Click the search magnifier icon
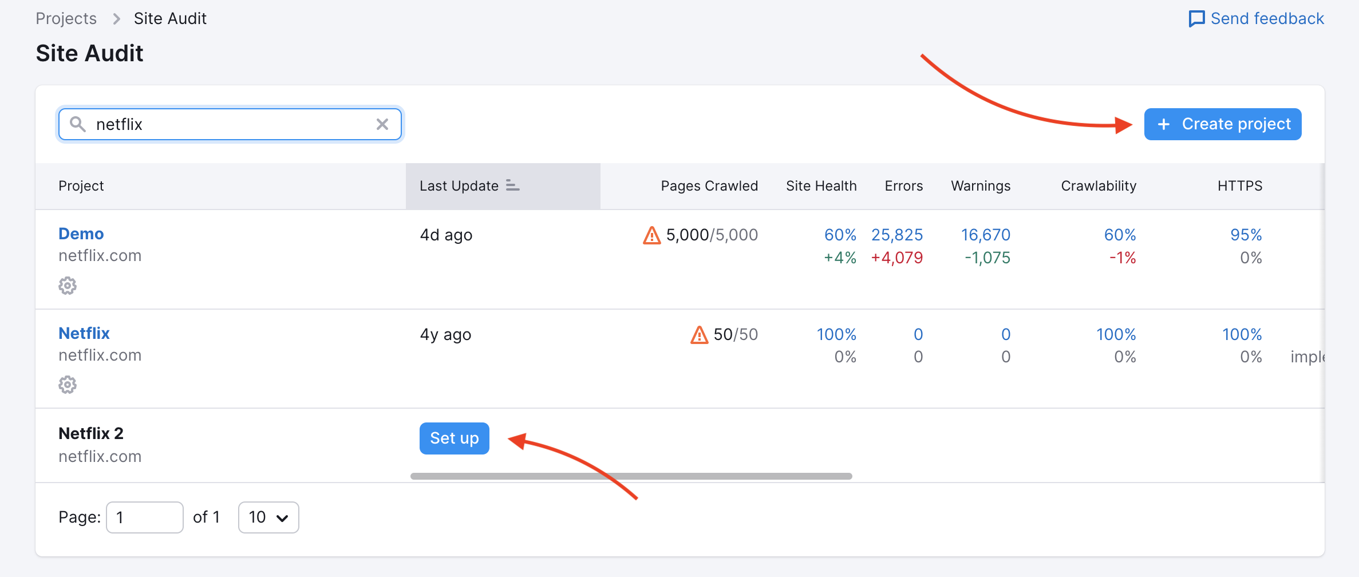This screenshot has width=1359, height=577. pos(77,124)
